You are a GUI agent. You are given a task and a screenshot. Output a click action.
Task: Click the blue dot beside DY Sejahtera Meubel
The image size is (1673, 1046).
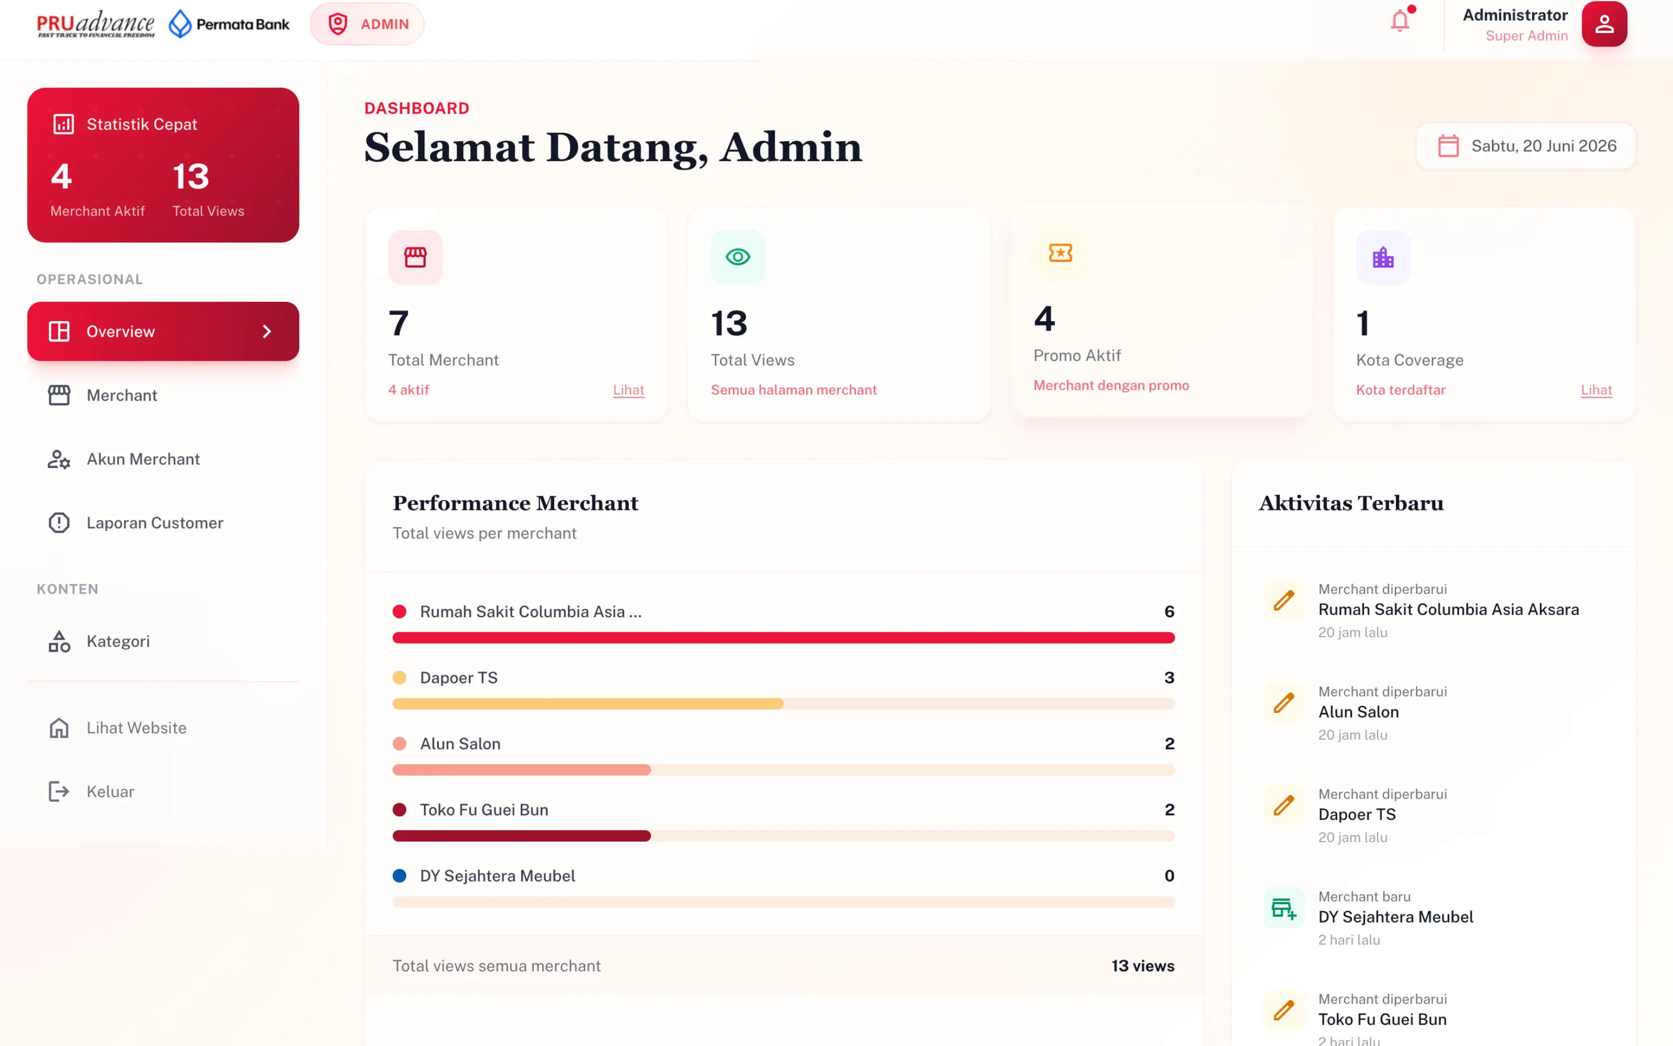[399, 876]
